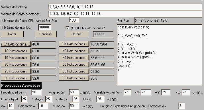Click the 76.0 result for 20 Instrucciones
The width and height of the screenshot is (204, 110).
(44, 65)
